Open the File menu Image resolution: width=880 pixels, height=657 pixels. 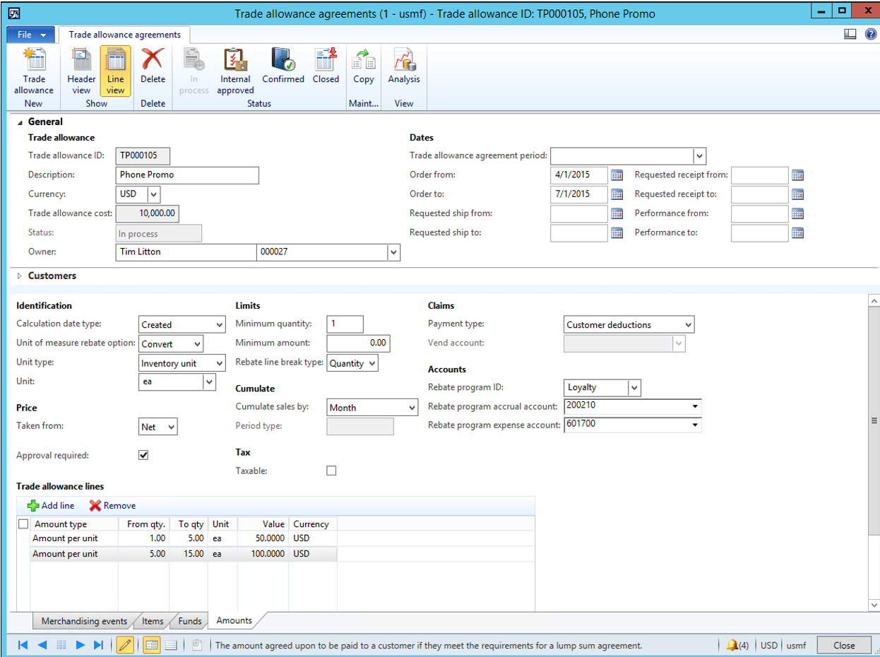(31, 35)
